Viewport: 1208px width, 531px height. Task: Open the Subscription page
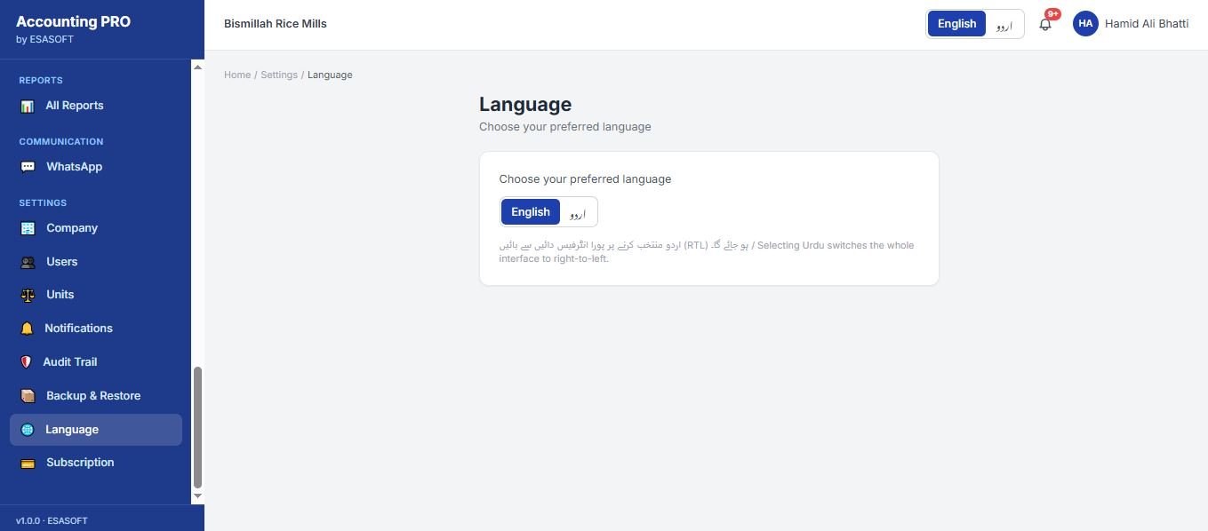[96, 463]
